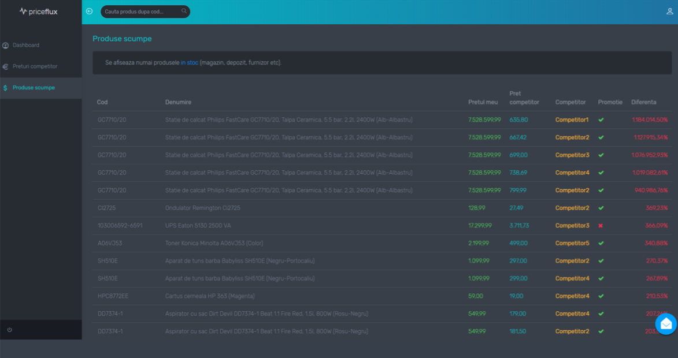
Task: Collapse sidebar with back arrow icon
Action: pyautogui.click(x=89, y=11)
